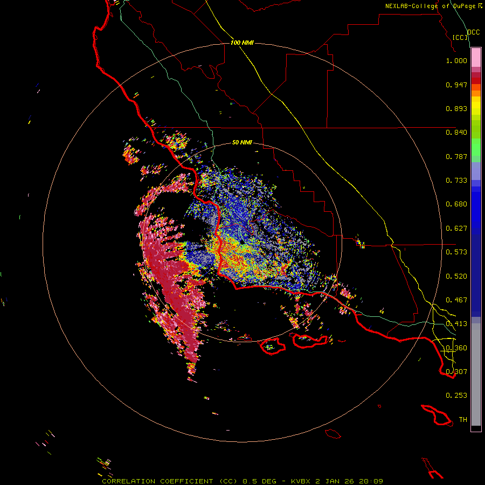Click the radar site triangle marker at center

[x=242, y=242]
